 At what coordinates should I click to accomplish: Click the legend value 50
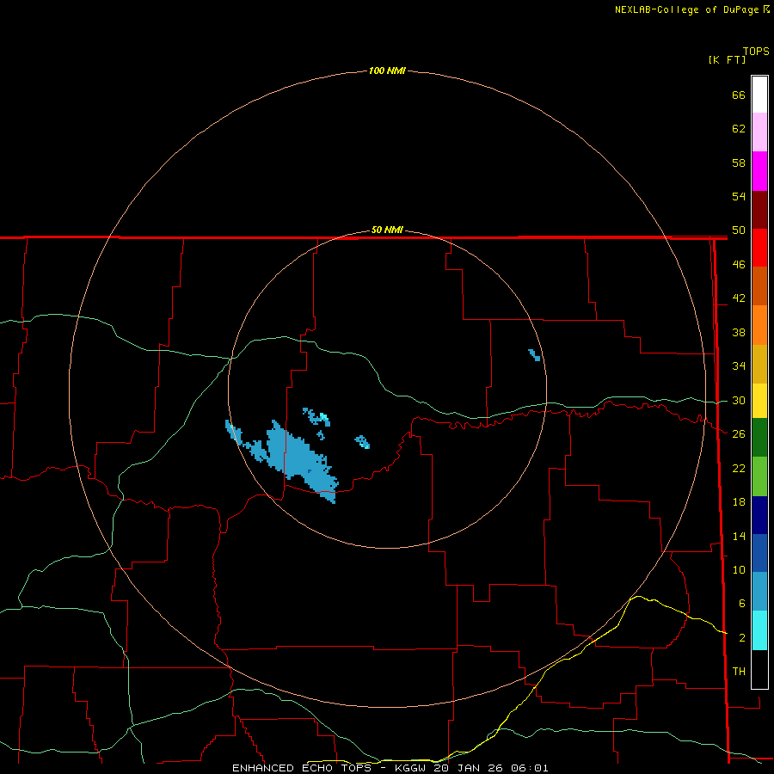[739, 230]
